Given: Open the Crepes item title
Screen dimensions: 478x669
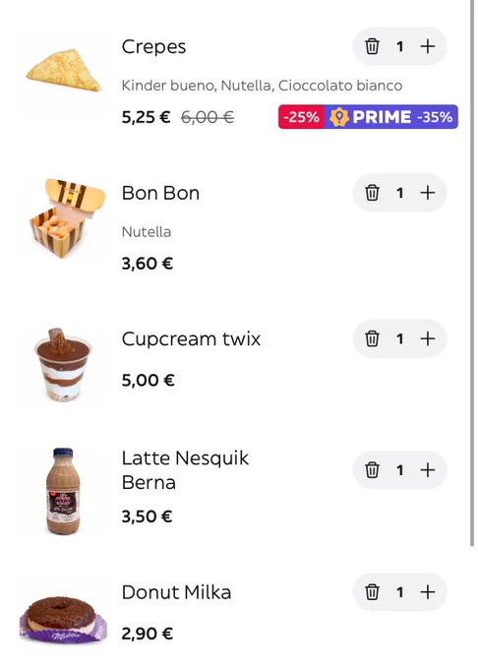Looking at the screenshot, I should [153, 46].
